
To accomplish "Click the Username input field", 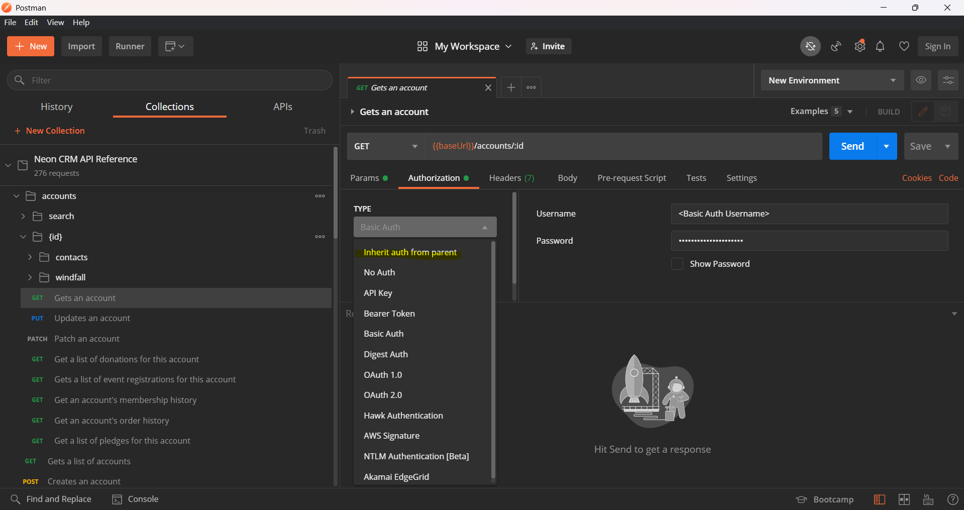I will pyautogui.click(x=809, y=214).
